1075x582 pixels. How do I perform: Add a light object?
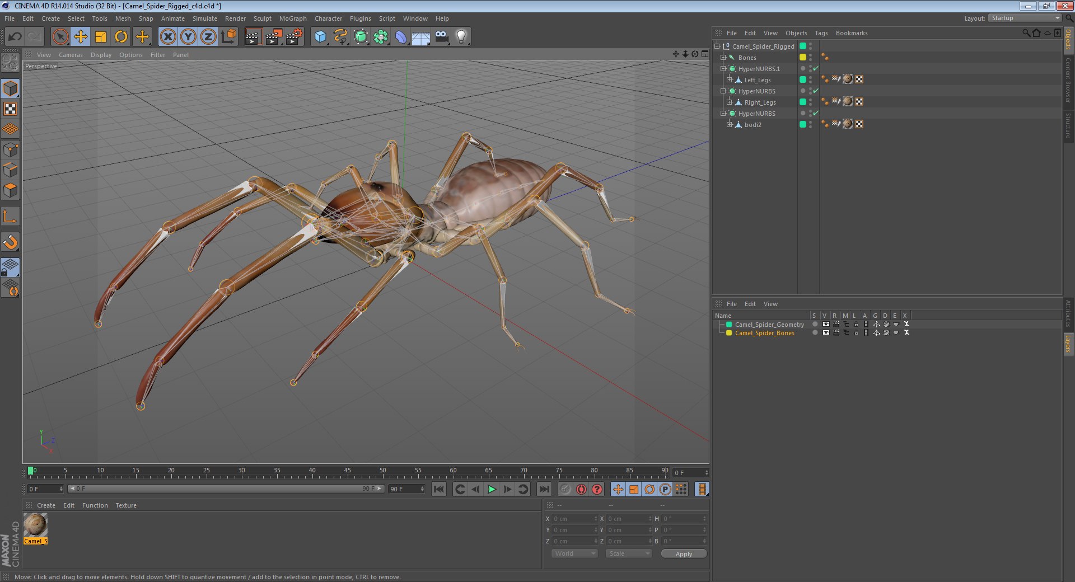coord(461,37)
